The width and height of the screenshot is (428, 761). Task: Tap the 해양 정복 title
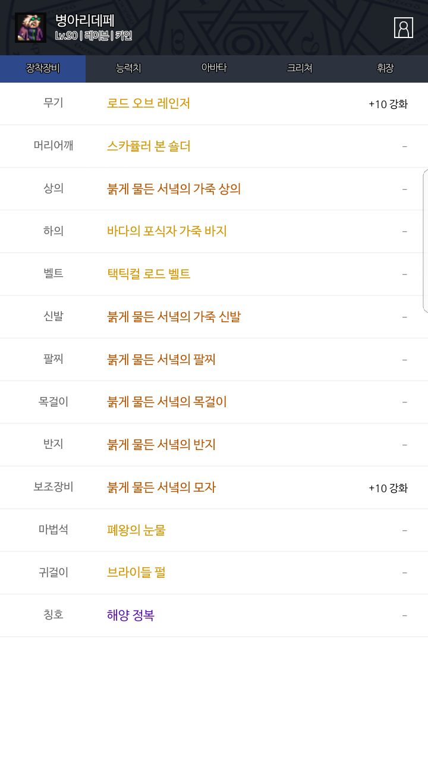131,615
